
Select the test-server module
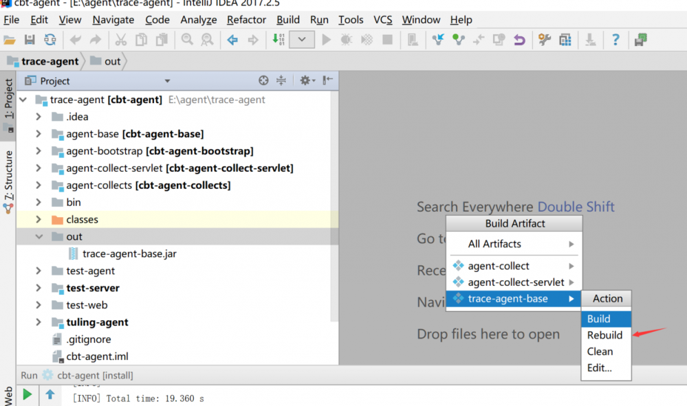tap(92, 288)
